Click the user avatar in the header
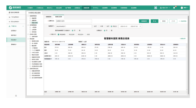Viewport: 196px width, 108px height. click(182, 8)
